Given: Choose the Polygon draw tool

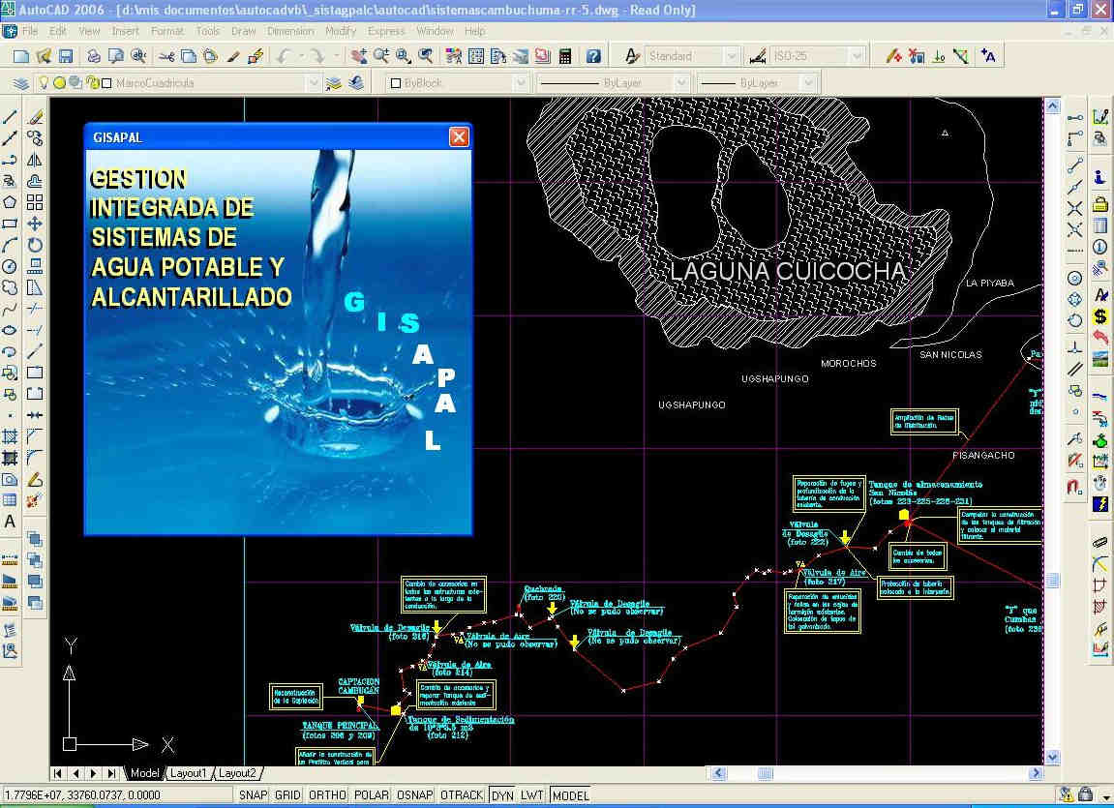Looking at the screenshot, I should [x=11, y=202].
